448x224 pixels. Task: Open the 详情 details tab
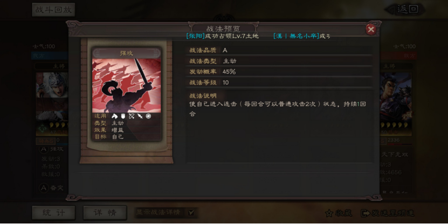[x=105, y=213]
